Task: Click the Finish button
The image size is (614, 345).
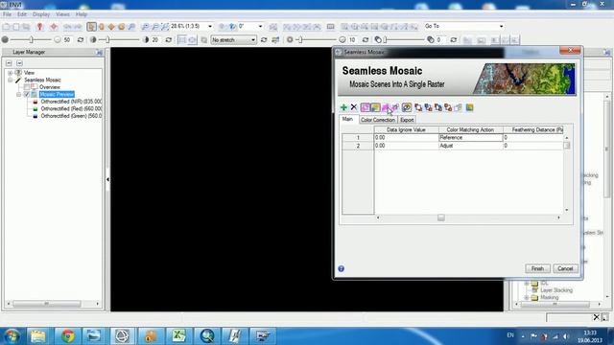Action: (x=537, y=268)
